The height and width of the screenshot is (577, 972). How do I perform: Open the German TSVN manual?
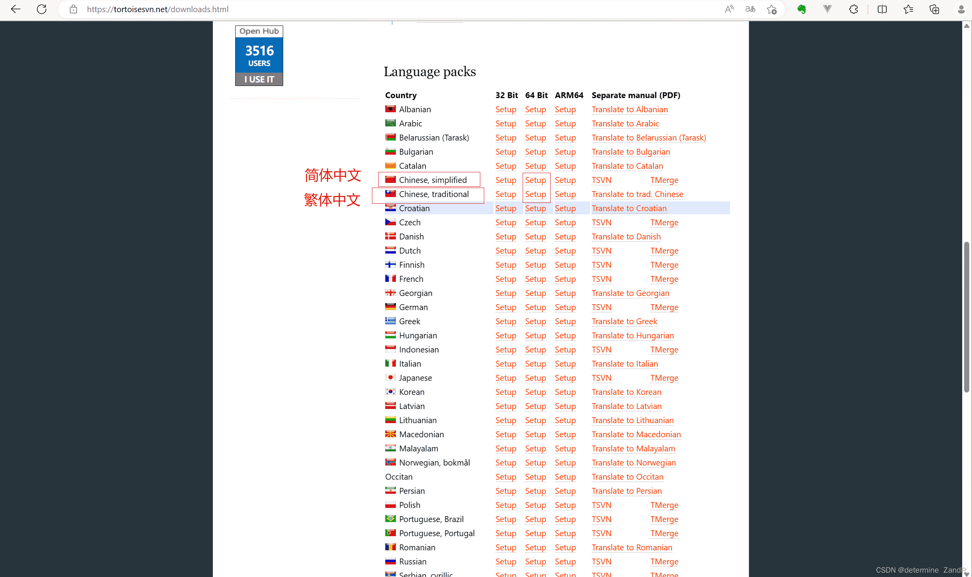[x=601, y=307]
